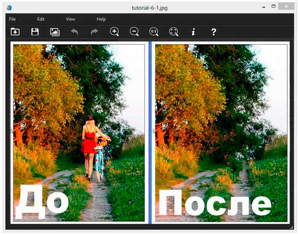The height and width of the screenshot is (234, 298).
Task: Click the Save floppy disk icon
Action: [35, 32]
